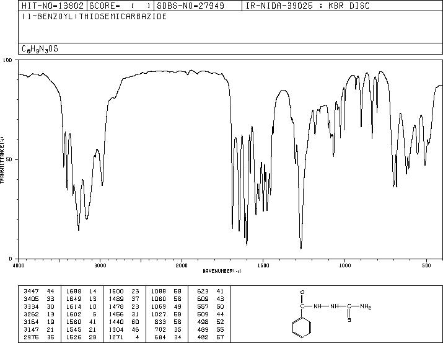Screen dimensions: 443x343
Task: Select the 500 wavenumber tick label
Action: click(x=426, y=265)
